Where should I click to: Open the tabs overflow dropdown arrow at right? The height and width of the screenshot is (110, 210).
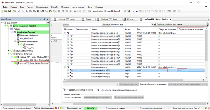208,19
